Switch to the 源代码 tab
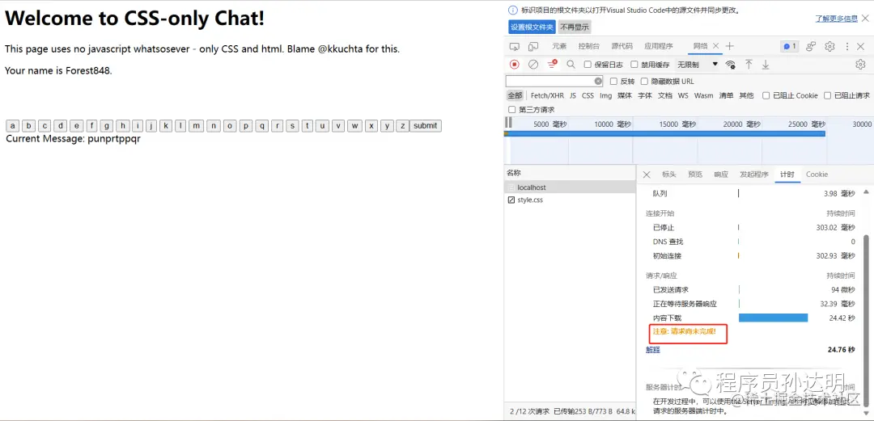Screen dimensions: 874x421 click(622, 46)
